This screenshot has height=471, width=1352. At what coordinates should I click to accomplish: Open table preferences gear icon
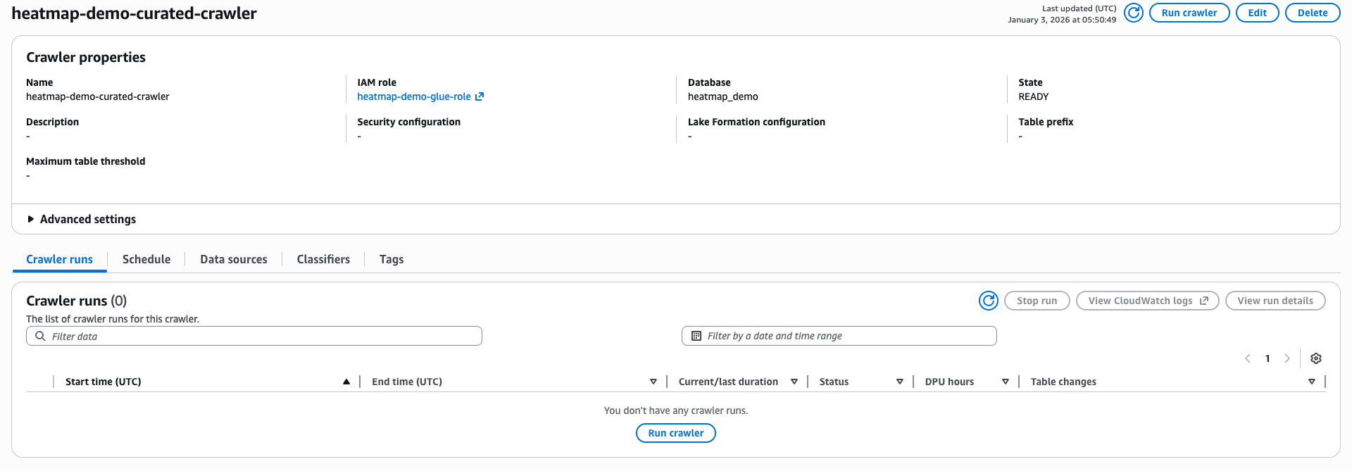(x=1315, y=358)
